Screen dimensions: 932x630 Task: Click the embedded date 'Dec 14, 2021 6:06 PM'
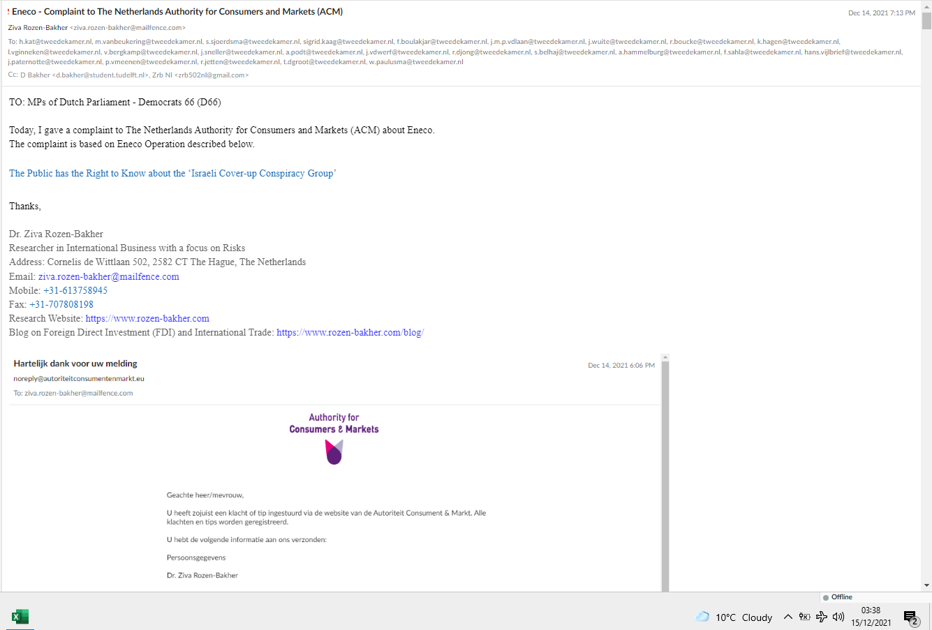pyautogui.click(x=621, y=366)
